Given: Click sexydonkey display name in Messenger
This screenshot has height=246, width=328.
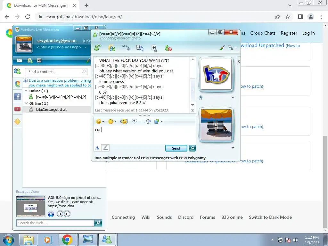Looking at the screenshot, I should click(x=58, y=41).
